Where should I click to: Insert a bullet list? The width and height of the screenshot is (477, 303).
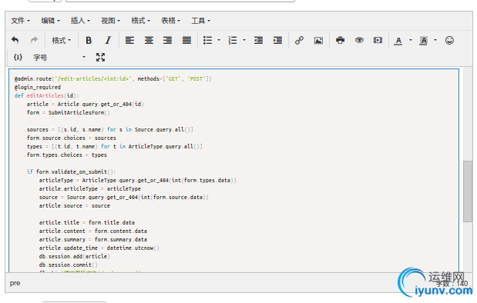[x=207, y=41]
